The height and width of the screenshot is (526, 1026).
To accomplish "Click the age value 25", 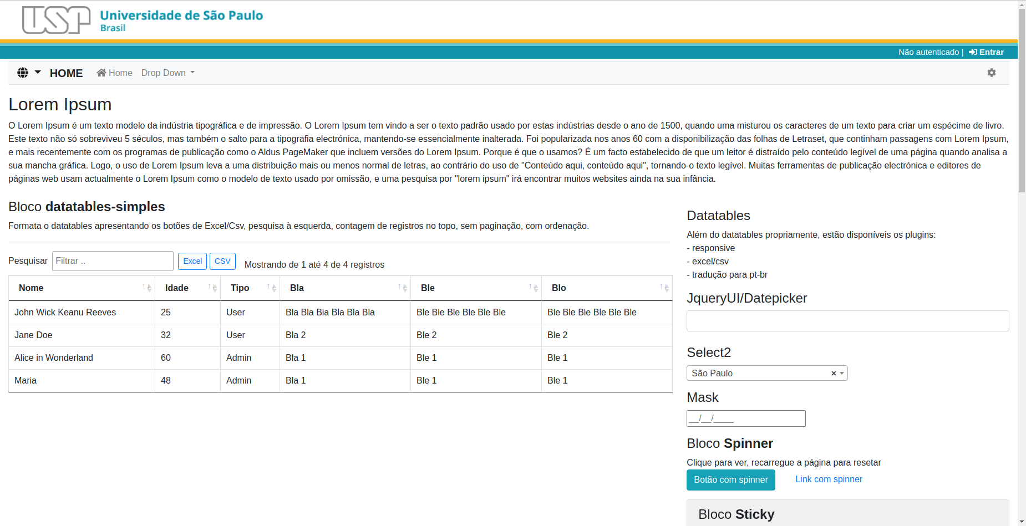I will click(x=166, y=313).
